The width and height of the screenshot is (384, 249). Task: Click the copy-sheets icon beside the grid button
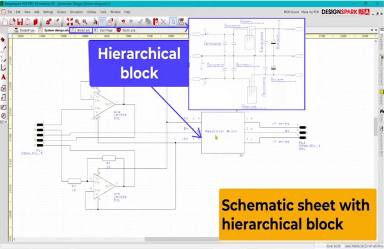click(x=110, y=22)
